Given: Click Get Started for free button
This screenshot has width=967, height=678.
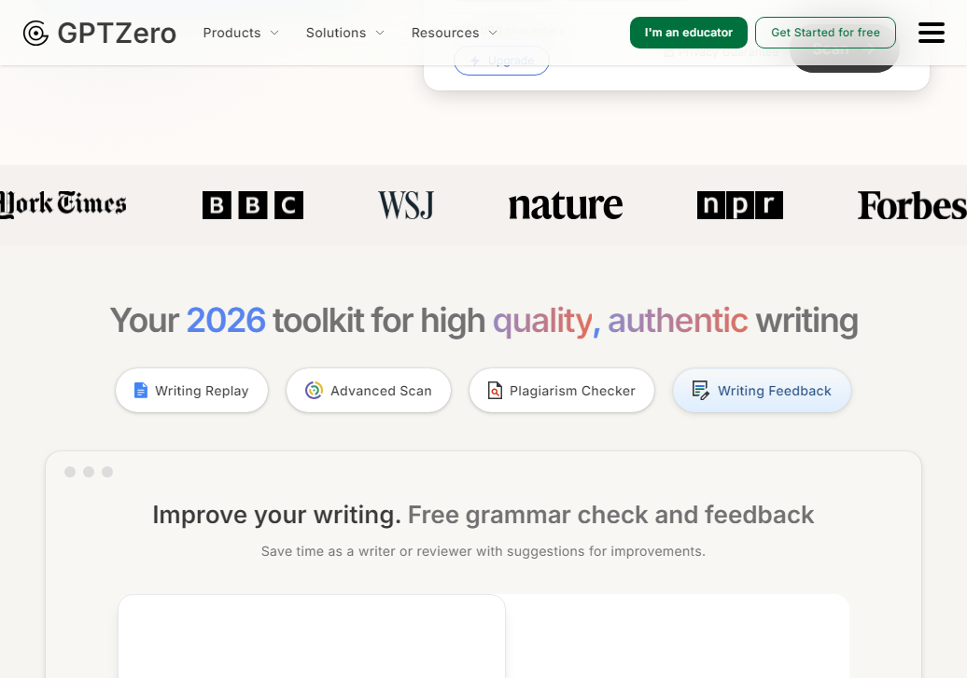Looking at the screenshot, I should point(825,33).
